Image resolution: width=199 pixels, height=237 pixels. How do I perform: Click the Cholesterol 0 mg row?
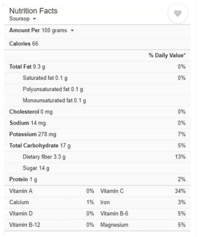click(97, 112)
